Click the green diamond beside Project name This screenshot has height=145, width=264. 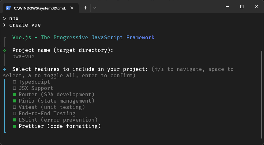[x=4, y=50]
